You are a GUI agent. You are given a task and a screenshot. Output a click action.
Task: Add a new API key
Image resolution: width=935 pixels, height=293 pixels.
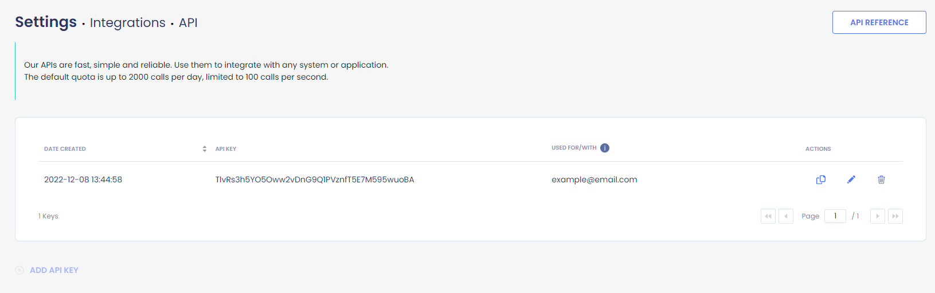[54, 270]
